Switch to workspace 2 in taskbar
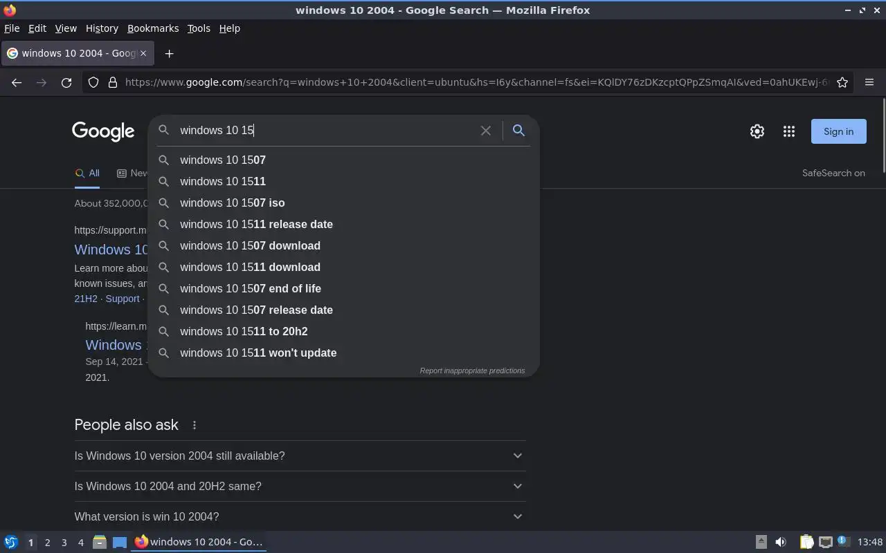This screenshot has width=886, height=553. coord(47,543)
